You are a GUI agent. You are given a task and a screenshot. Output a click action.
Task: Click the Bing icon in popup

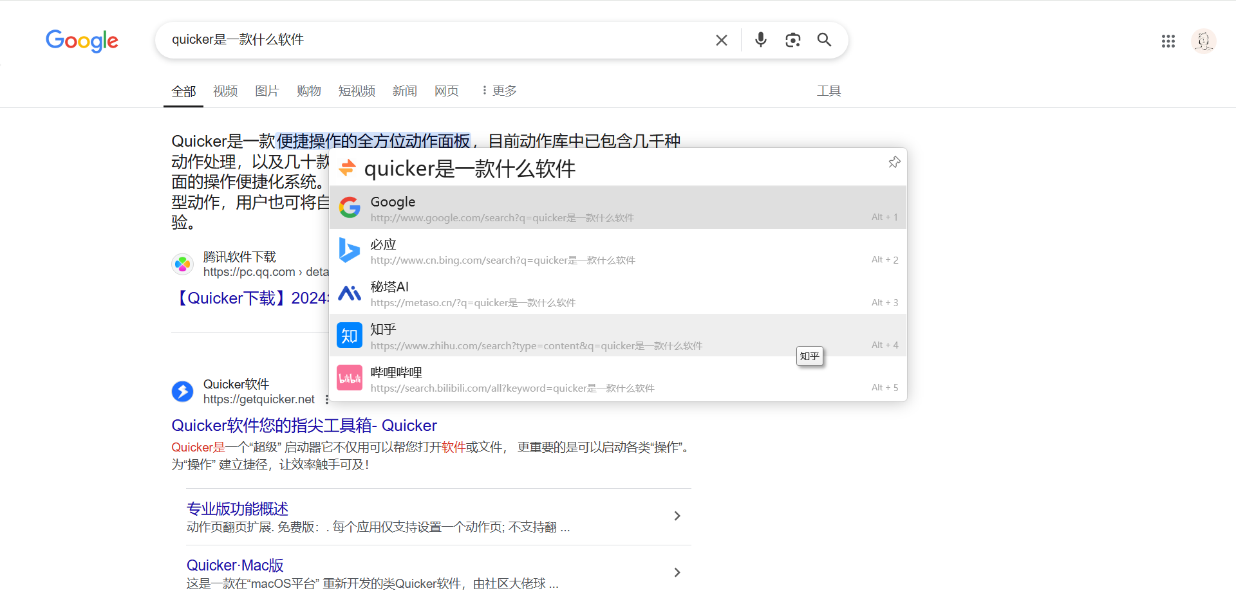(350, 250)
